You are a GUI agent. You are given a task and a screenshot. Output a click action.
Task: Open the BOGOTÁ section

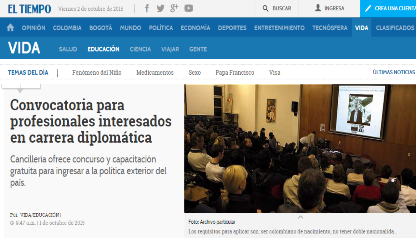(x=101, y=28)
